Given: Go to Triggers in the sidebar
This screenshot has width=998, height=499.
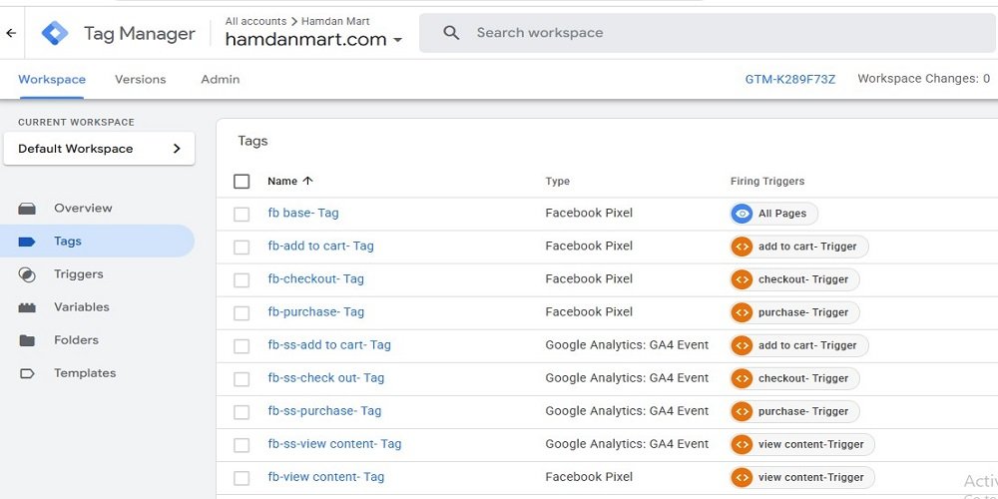Looking at the screenshot, I should pos(78,274).
